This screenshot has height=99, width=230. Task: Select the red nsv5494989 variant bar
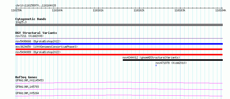coord(119,55)
